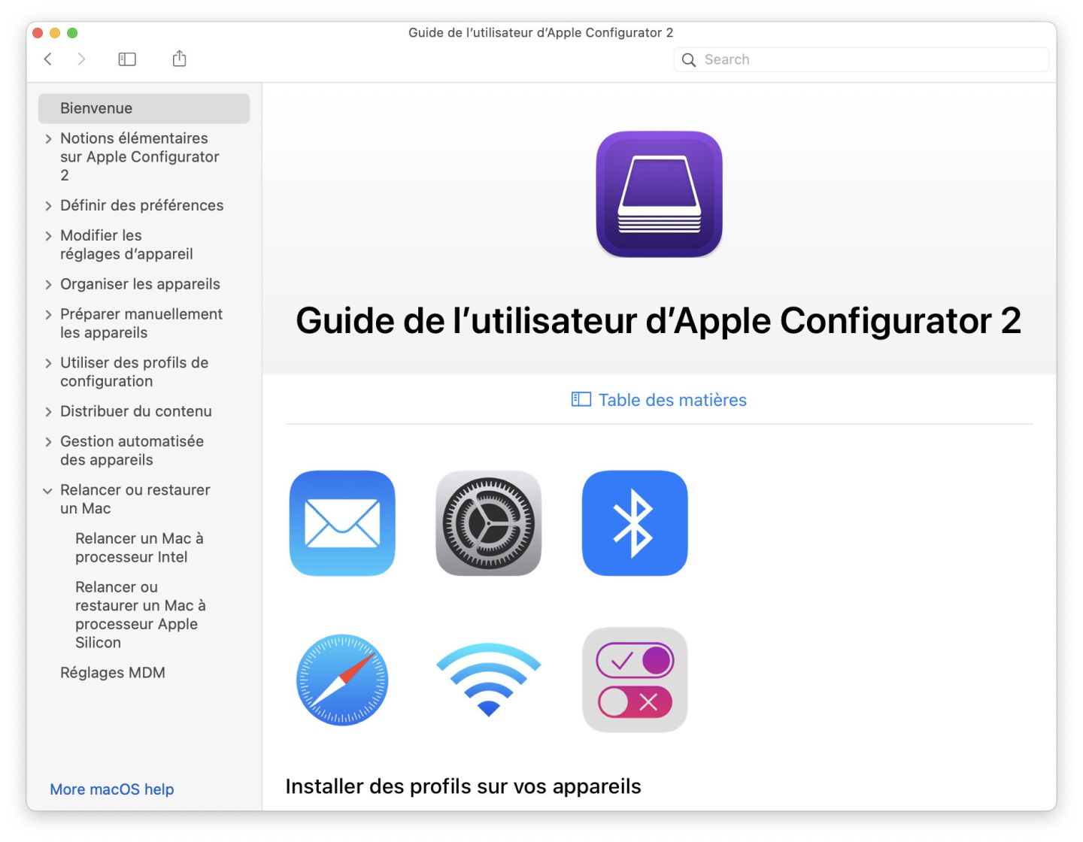The width and height of the screenshot is (1083, 842).
Task: Click the Settings gear icon
Action: tap(489, 523)
